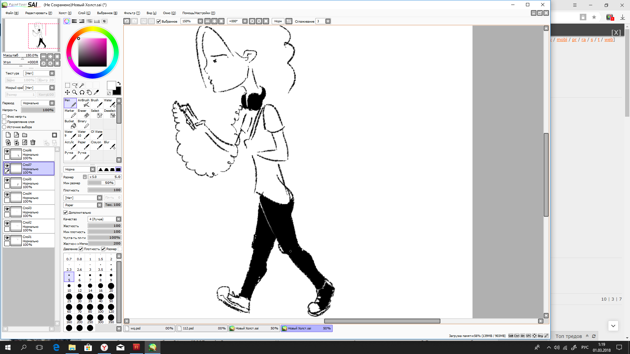Toggle the Выбранное checkbox

(x=159, y=22)
